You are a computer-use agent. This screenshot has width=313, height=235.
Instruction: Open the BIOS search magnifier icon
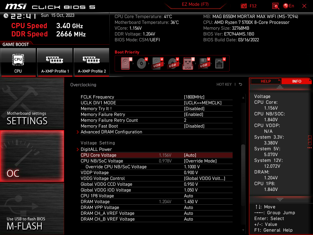pyautogui.click(x=275, y=6)
